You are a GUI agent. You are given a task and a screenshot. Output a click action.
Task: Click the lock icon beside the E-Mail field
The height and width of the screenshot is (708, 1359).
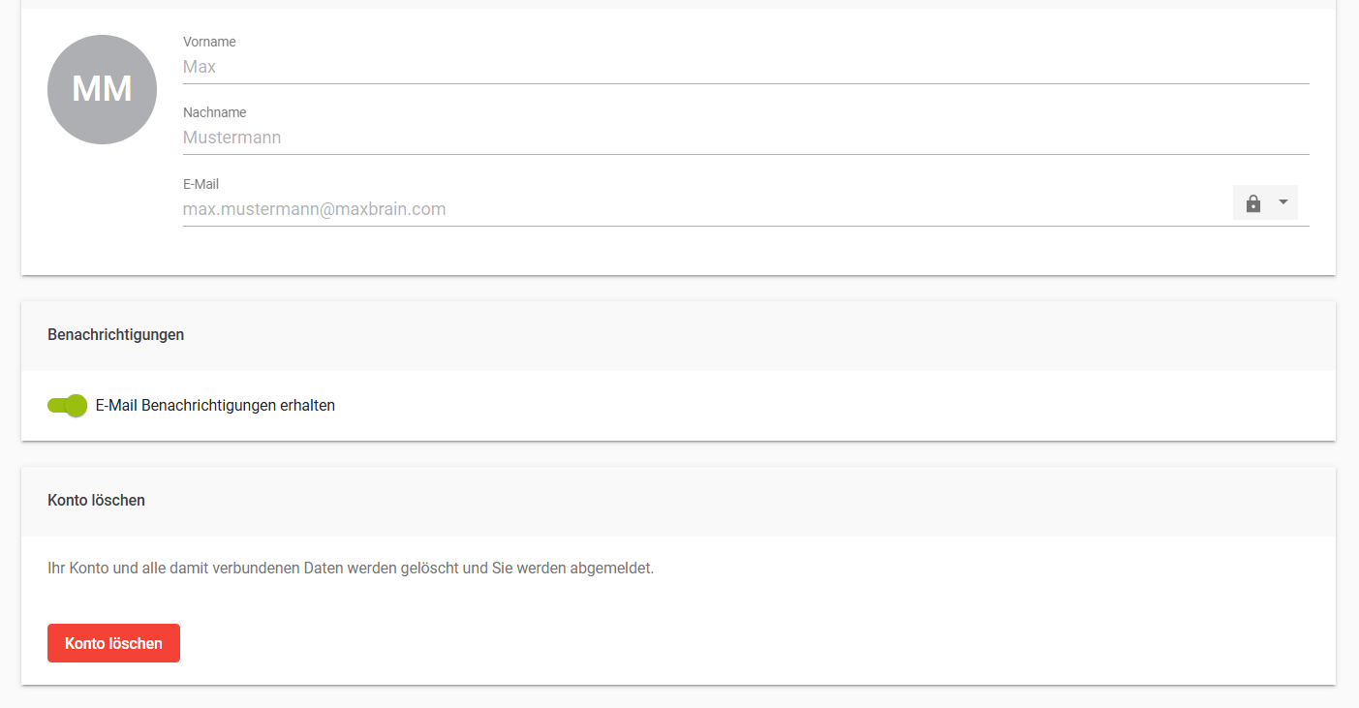1253,203
